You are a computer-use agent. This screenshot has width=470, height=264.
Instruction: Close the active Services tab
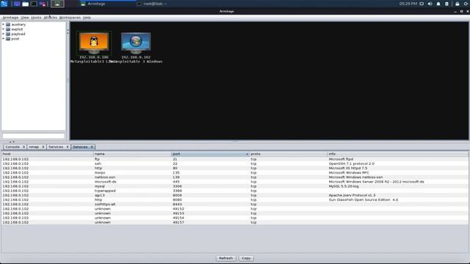92,147
